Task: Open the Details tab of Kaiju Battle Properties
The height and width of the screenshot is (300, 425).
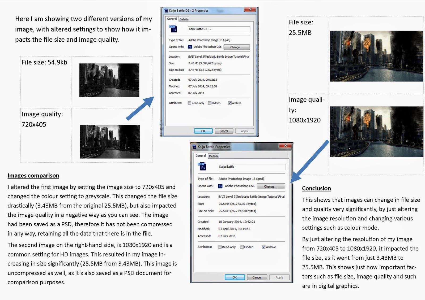Action: (x=214, y=156)
